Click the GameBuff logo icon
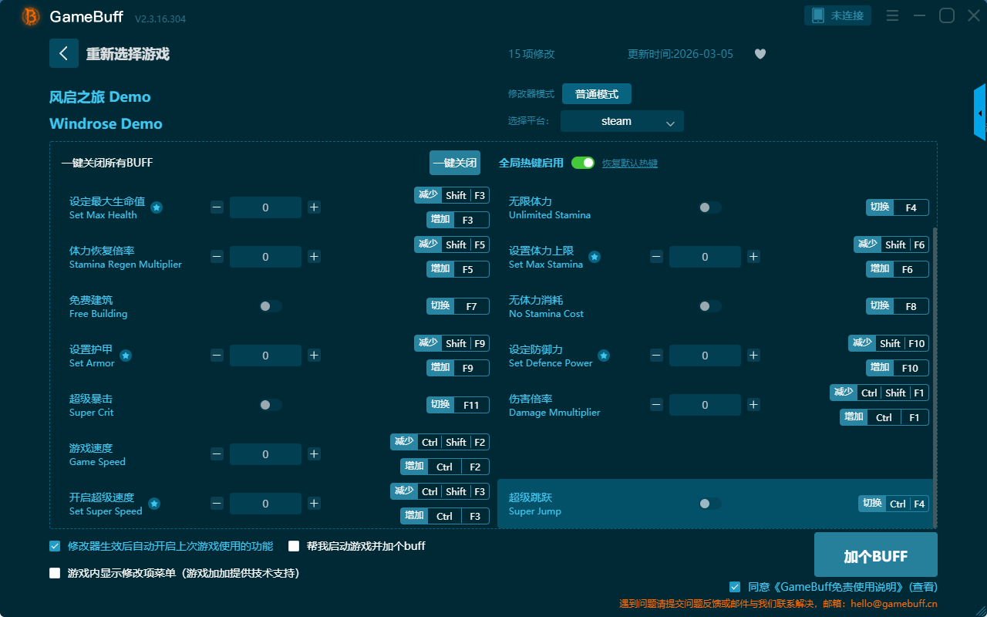This screenshot has height=617, width=987. click(31, 16)
